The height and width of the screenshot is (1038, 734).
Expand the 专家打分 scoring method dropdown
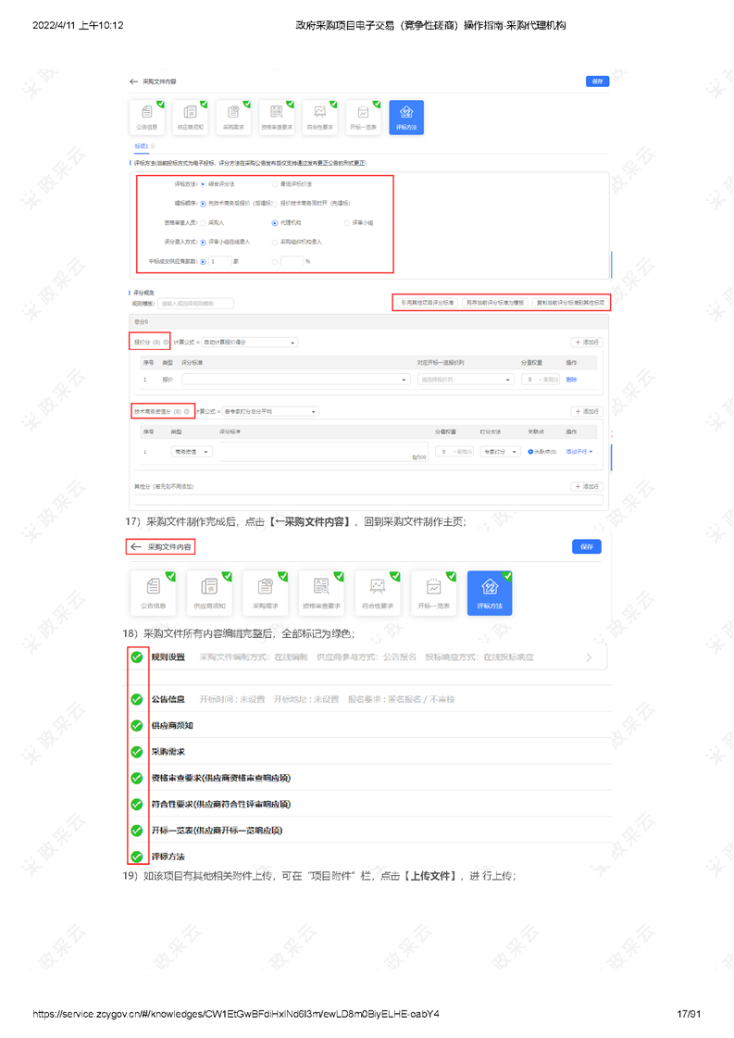point(500,452)
